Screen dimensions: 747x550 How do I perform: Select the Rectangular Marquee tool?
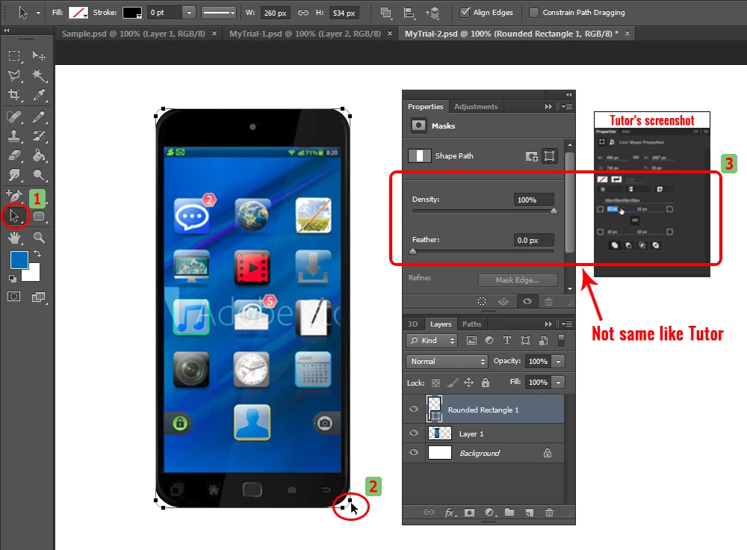coord(14,56)
